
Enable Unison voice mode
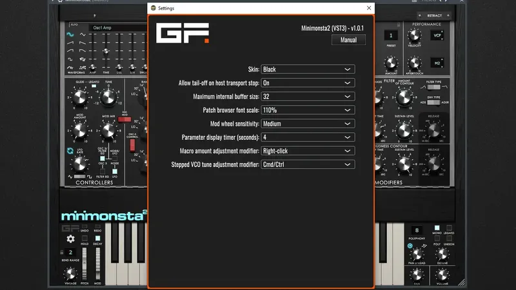click(x=449, y=238)
